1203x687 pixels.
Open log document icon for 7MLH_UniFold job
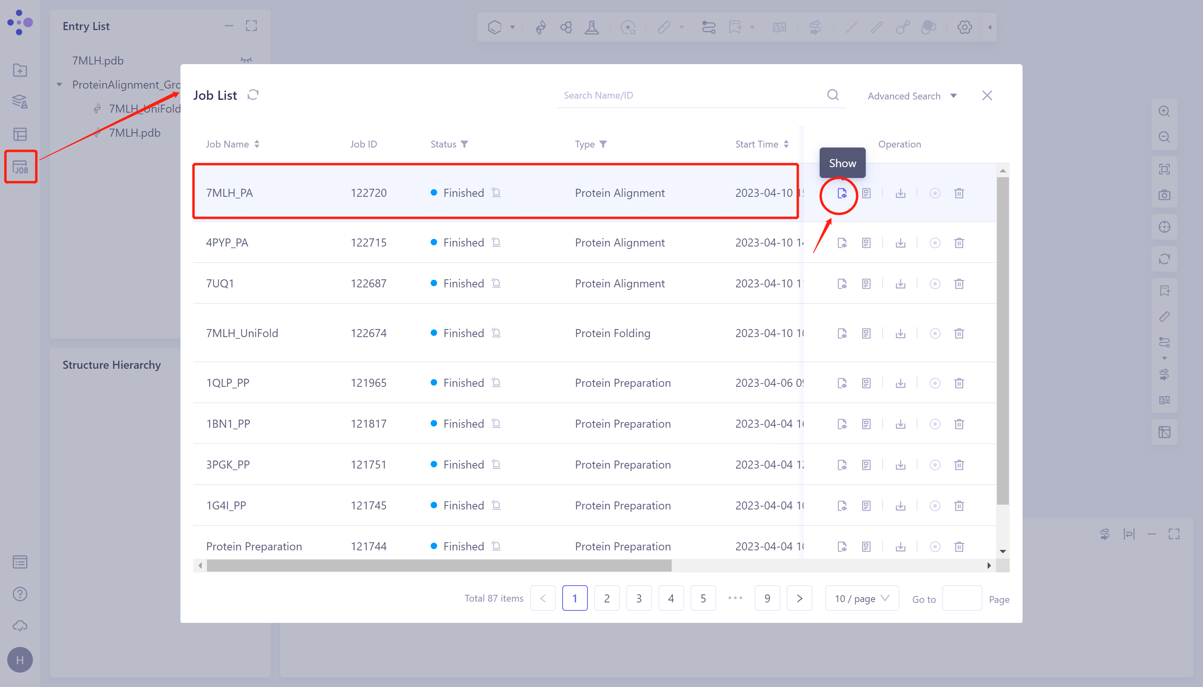click(866, 333)
